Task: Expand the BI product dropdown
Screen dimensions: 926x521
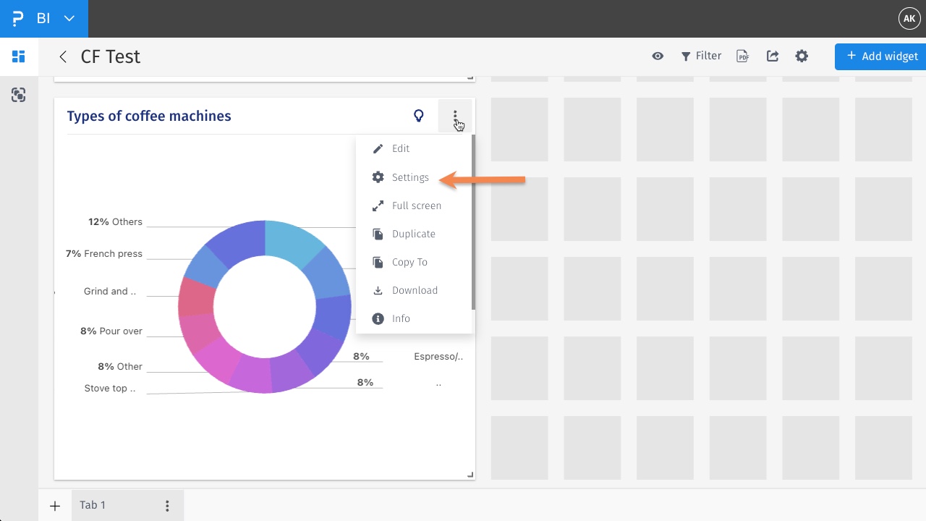Action: click(x=69, y=19)
